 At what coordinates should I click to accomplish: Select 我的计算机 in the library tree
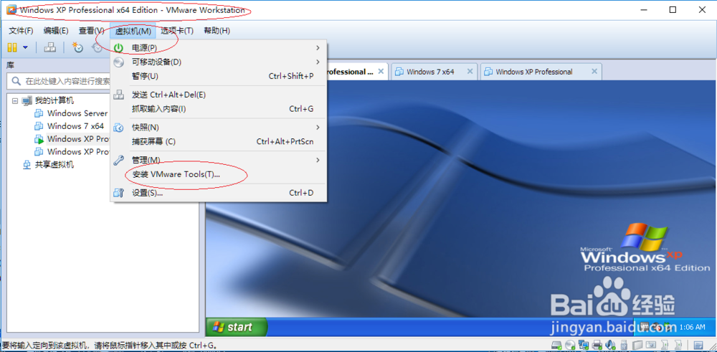pos(54,100)
